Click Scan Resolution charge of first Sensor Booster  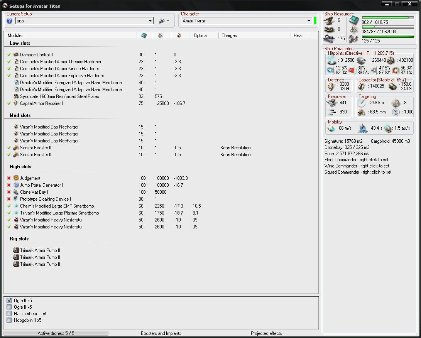(235, 148)
